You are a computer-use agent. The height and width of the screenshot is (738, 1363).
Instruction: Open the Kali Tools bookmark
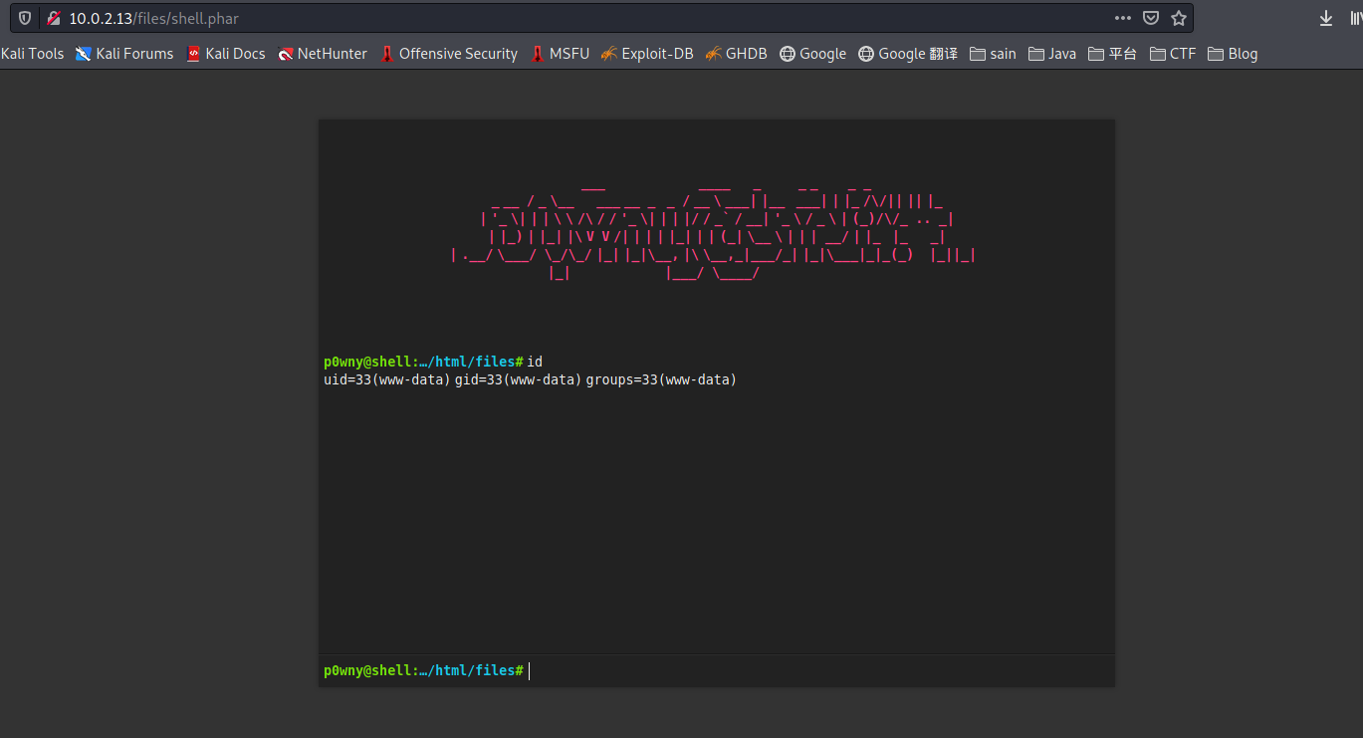tap(32, 54)
